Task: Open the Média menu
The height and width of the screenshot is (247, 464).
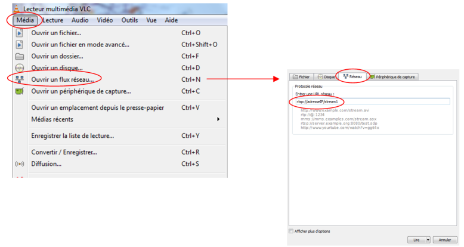Action: 25,20
